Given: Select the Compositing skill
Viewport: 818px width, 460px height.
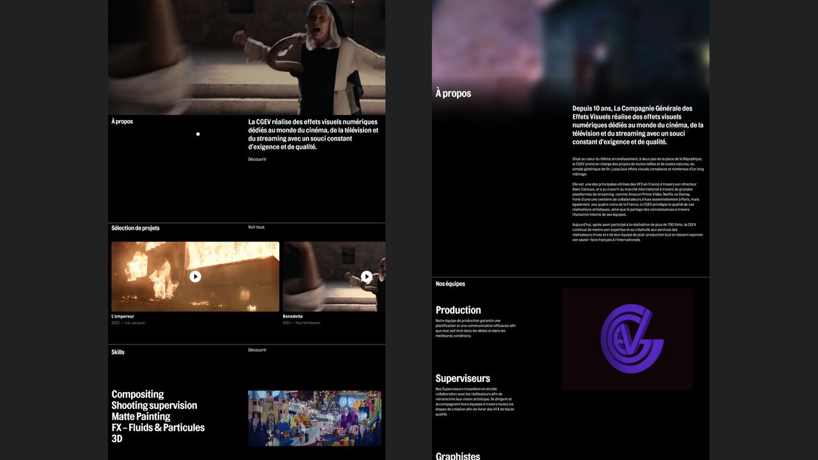Looking at the screenshot, I should pyautogui.click(x=137, y=394).
